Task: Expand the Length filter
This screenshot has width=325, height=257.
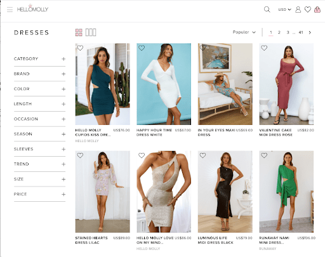Action: [39, 104]
